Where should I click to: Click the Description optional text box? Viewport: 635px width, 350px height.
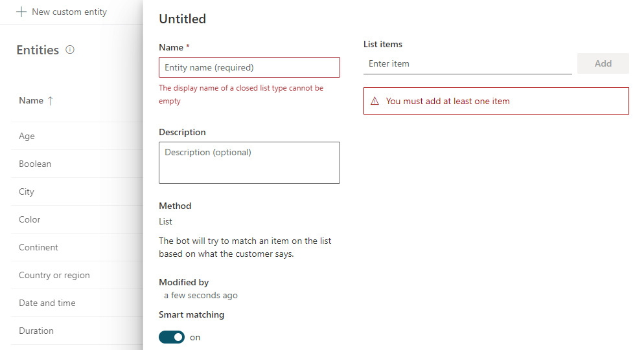[249, 162]
